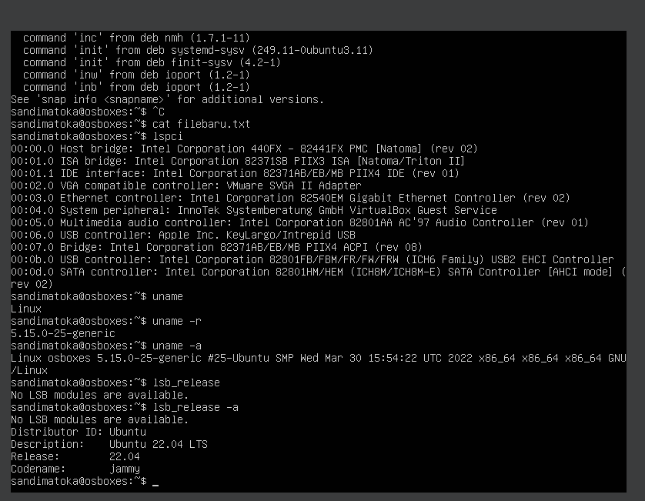This screenshot has height=501, width=645.
Task: Click the 'Ubuntu 22.04 LTS' description value
Action: pos(159,445)
